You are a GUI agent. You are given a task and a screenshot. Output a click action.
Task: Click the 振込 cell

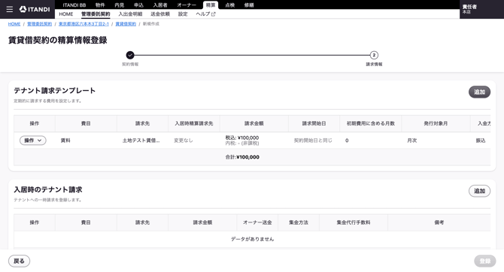481,141
